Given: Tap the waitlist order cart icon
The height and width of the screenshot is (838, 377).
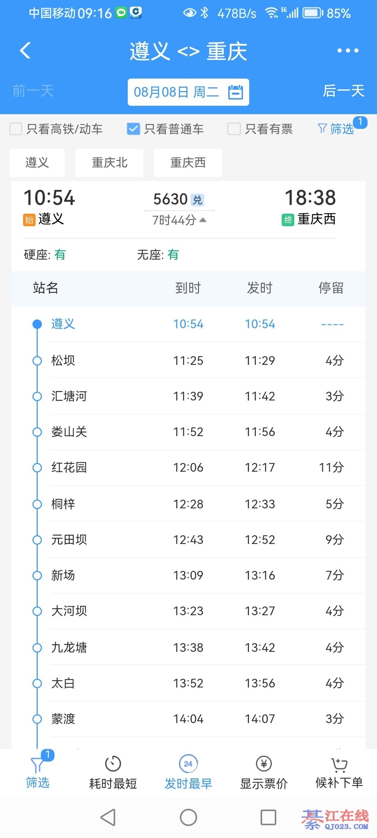Looking at the screenshot, I should [x=339, y=764].
